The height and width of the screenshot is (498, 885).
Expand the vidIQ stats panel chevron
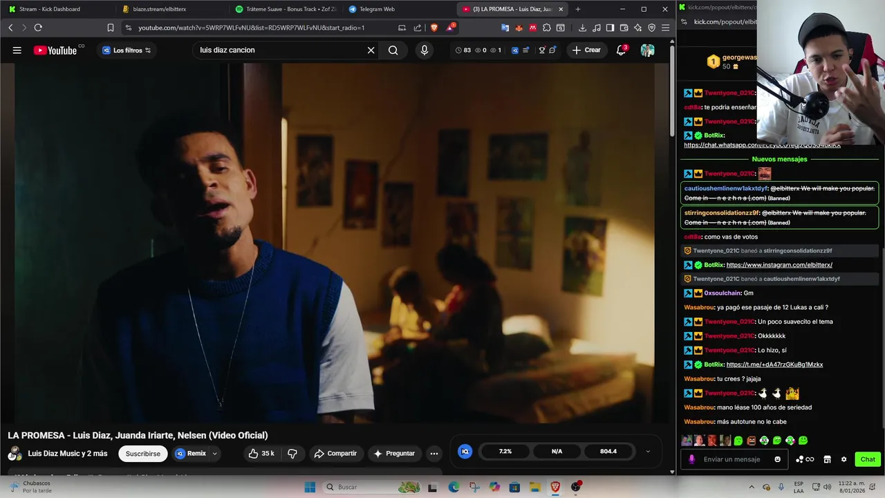click(648, 451)
